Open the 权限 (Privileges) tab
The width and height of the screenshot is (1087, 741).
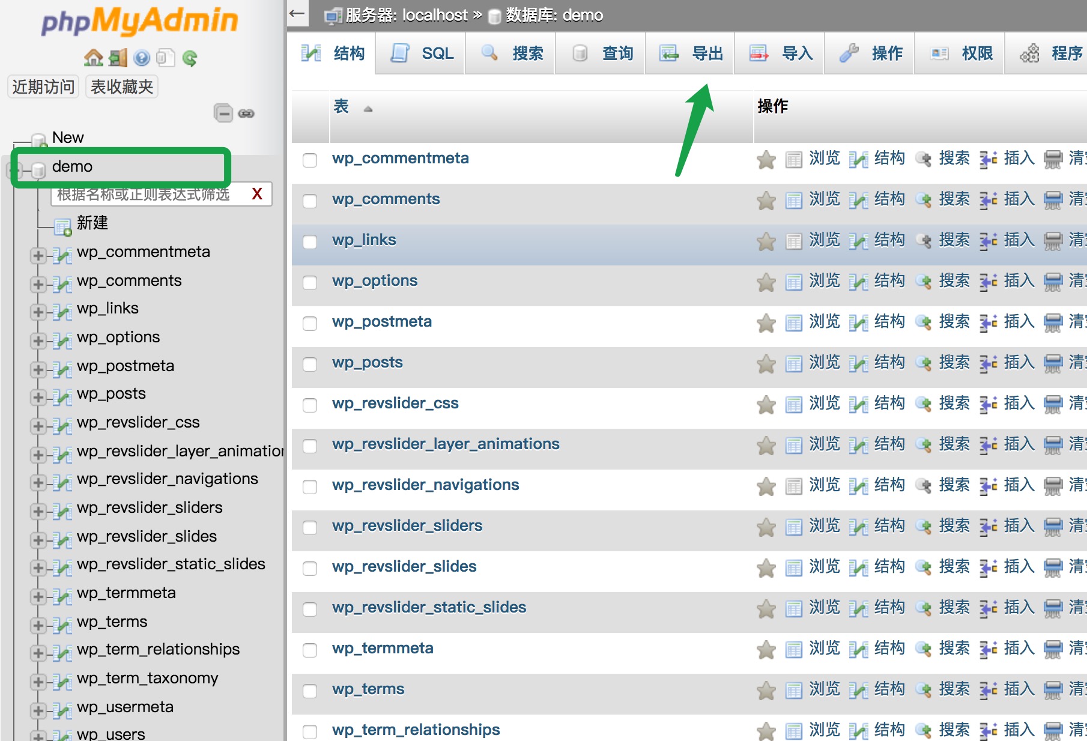(960, 53)
